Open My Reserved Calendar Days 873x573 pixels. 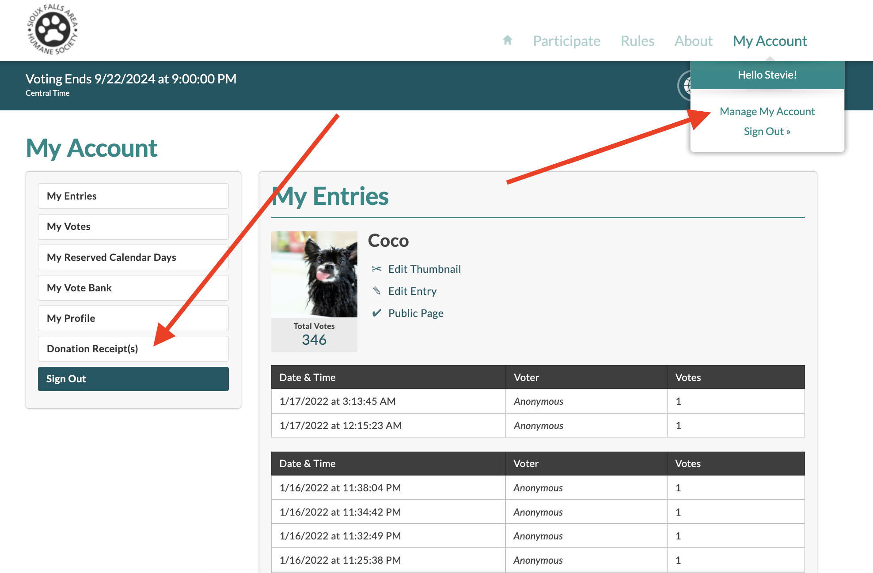[x=133, y=257]
